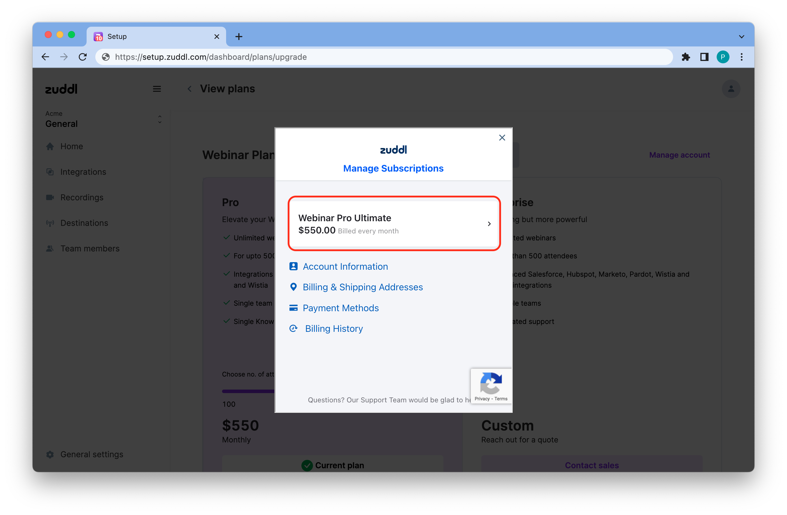This screenshot has width=787, height=515.
Task: Open Integrations in sidebar
Action: pos(83,172)
